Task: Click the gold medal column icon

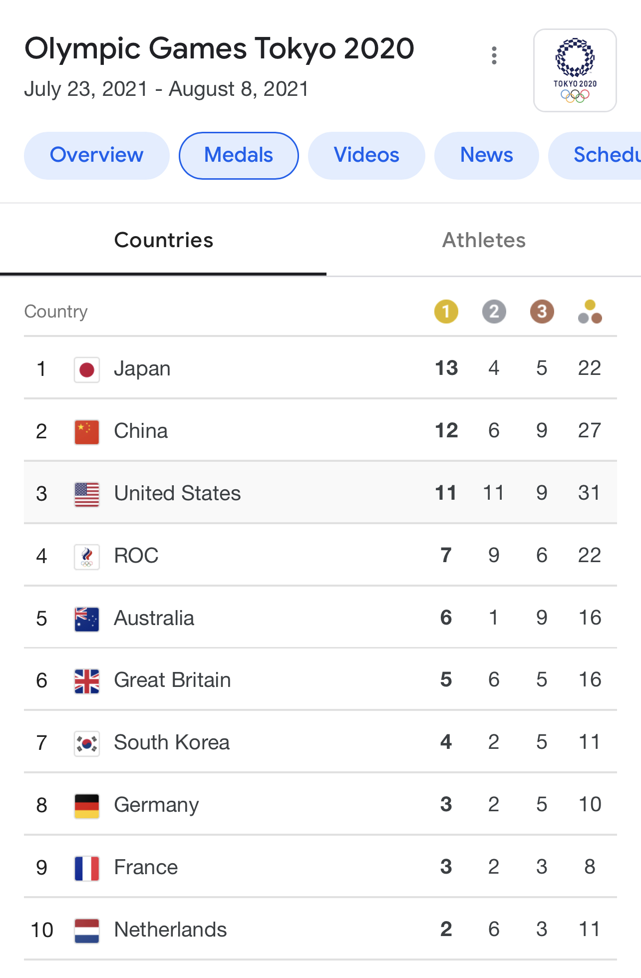Action: [x=446, y=312]
